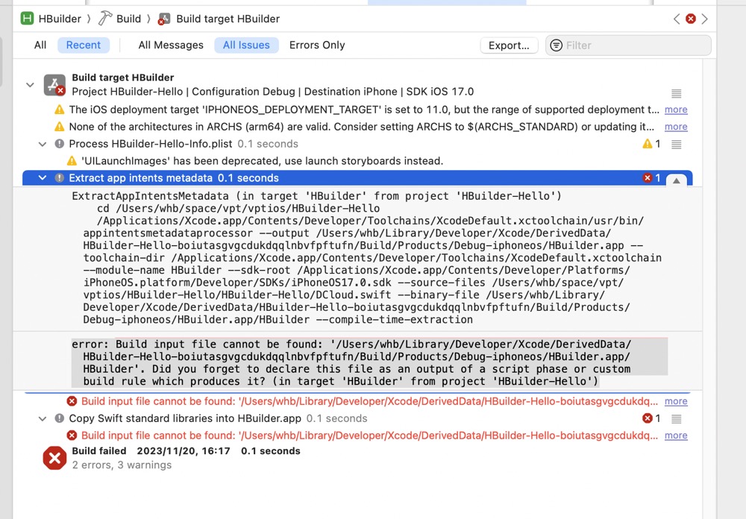
Task: Click Build target HBuilder breadcrumb label
Action: [228, 19]
